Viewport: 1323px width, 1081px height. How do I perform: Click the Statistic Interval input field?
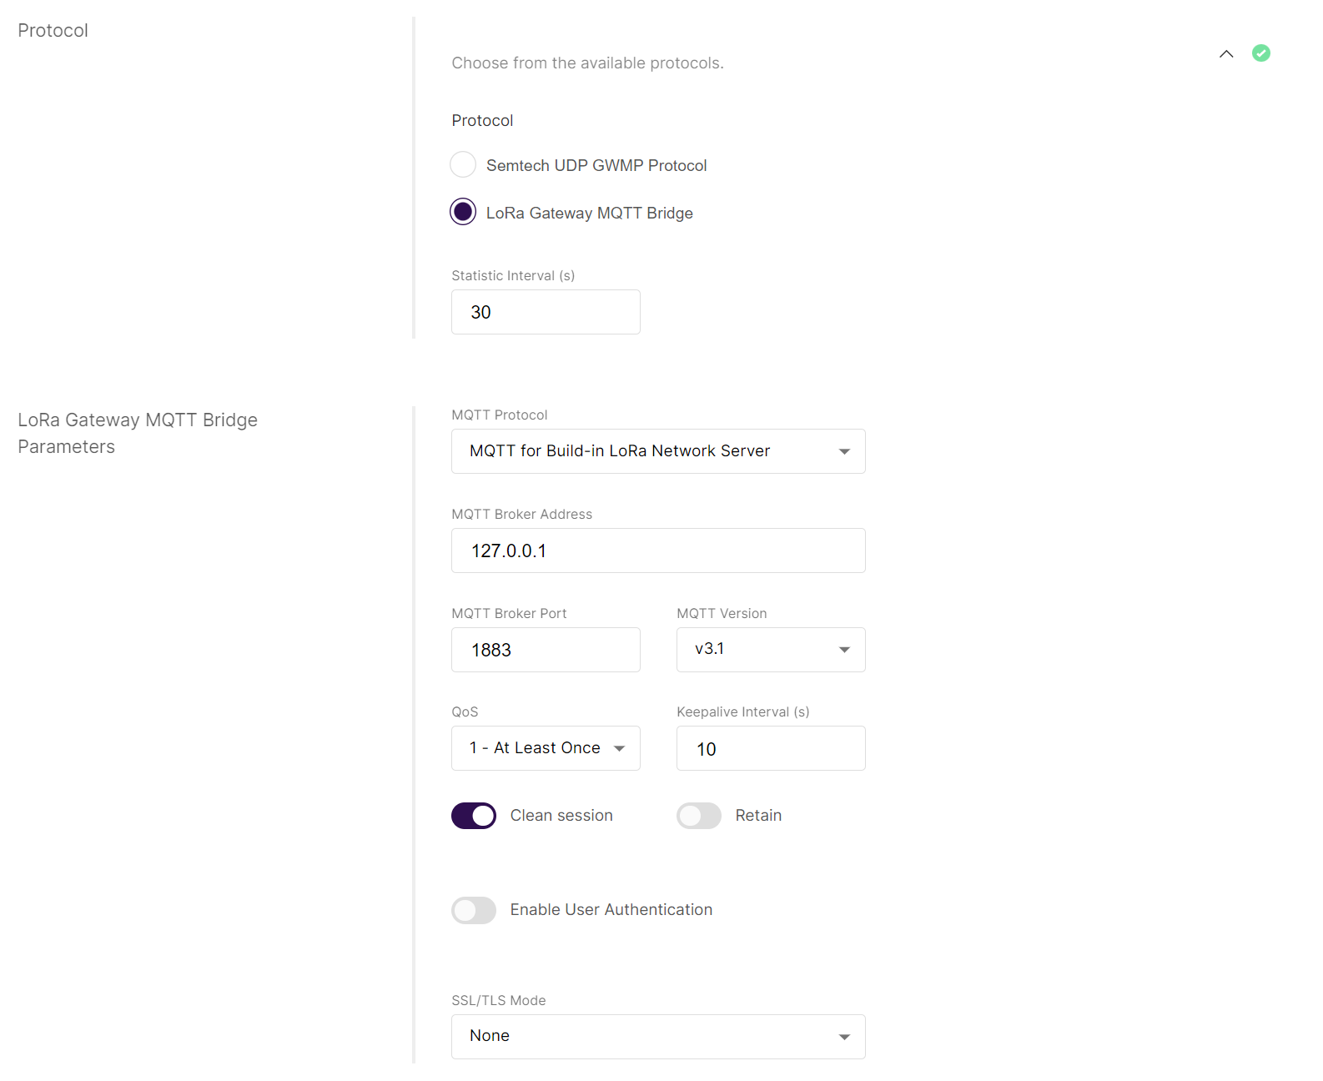(x=546, y=312)
